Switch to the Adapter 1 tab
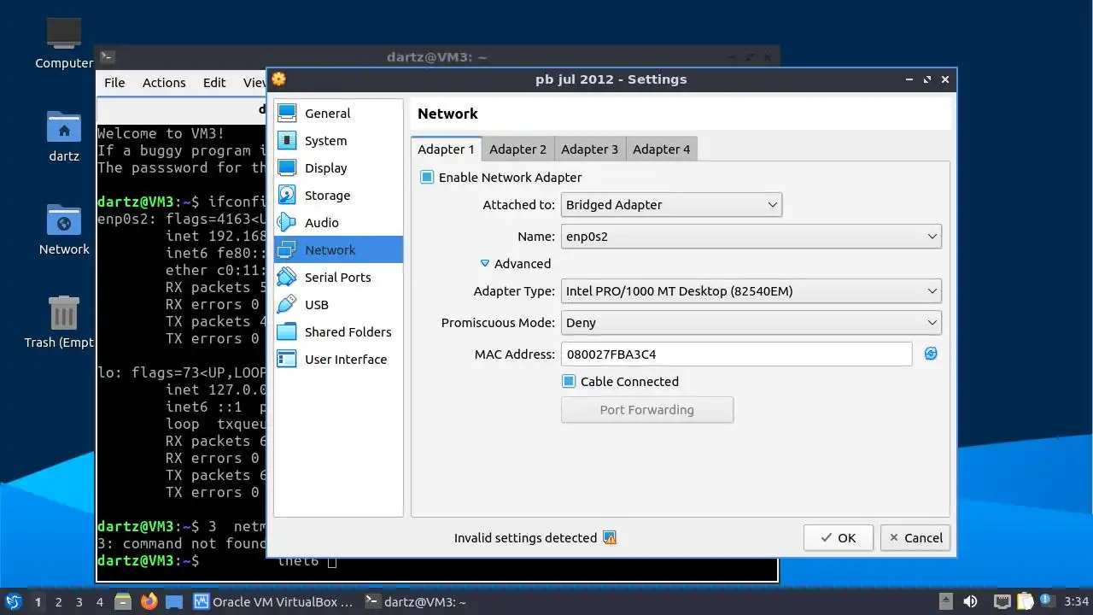The width and height of the screenshot is (1093, 615). tap(446, 149)
